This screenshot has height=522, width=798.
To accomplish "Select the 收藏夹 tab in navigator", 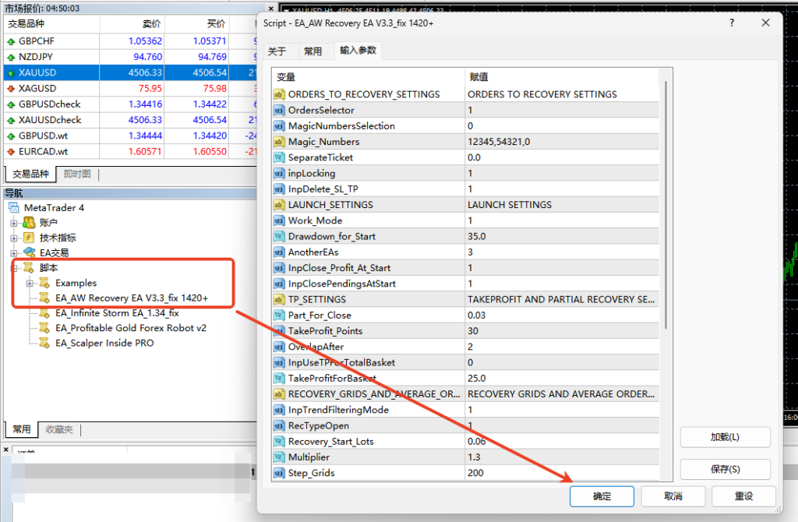I will pyautogui.click(x=59, y=429).
